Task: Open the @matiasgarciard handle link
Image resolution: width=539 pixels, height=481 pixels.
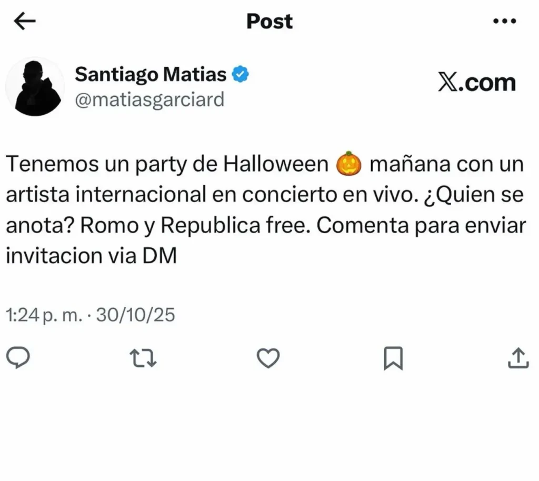Action: (x=150, y=99)
